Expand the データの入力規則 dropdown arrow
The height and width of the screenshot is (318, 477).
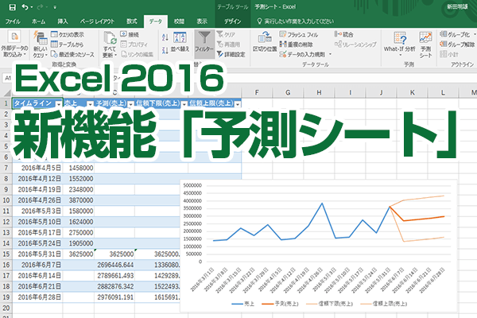click(x=330, y=55)
